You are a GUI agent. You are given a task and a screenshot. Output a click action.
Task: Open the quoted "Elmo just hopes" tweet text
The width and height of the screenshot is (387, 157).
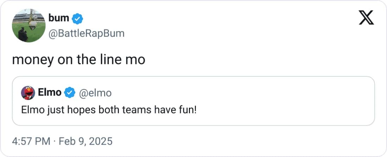(108, 110)
